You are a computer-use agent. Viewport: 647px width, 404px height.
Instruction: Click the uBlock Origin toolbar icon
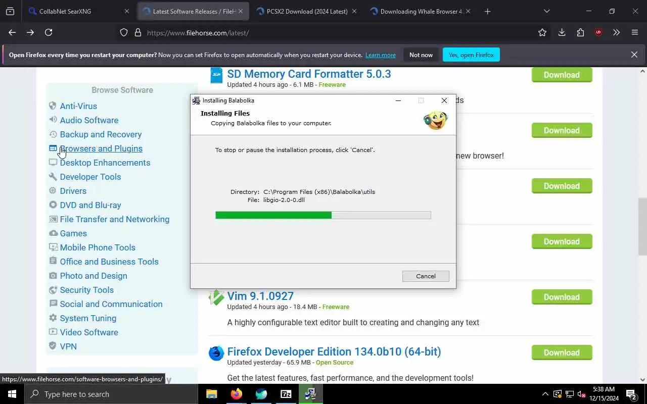tap(598, 32)
